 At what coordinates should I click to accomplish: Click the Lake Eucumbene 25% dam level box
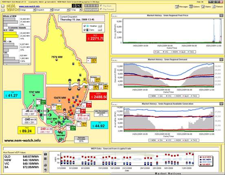click(x=101, y=113)
